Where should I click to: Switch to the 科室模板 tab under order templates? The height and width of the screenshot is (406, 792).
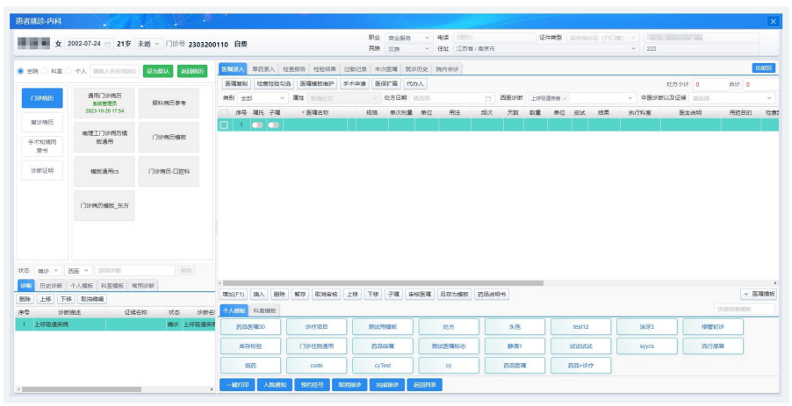(x=264, y=311)
